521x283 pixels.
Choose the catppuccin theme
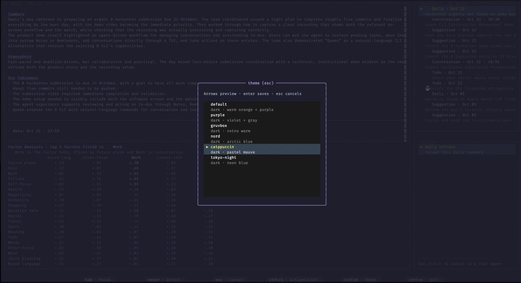point(262,149)
